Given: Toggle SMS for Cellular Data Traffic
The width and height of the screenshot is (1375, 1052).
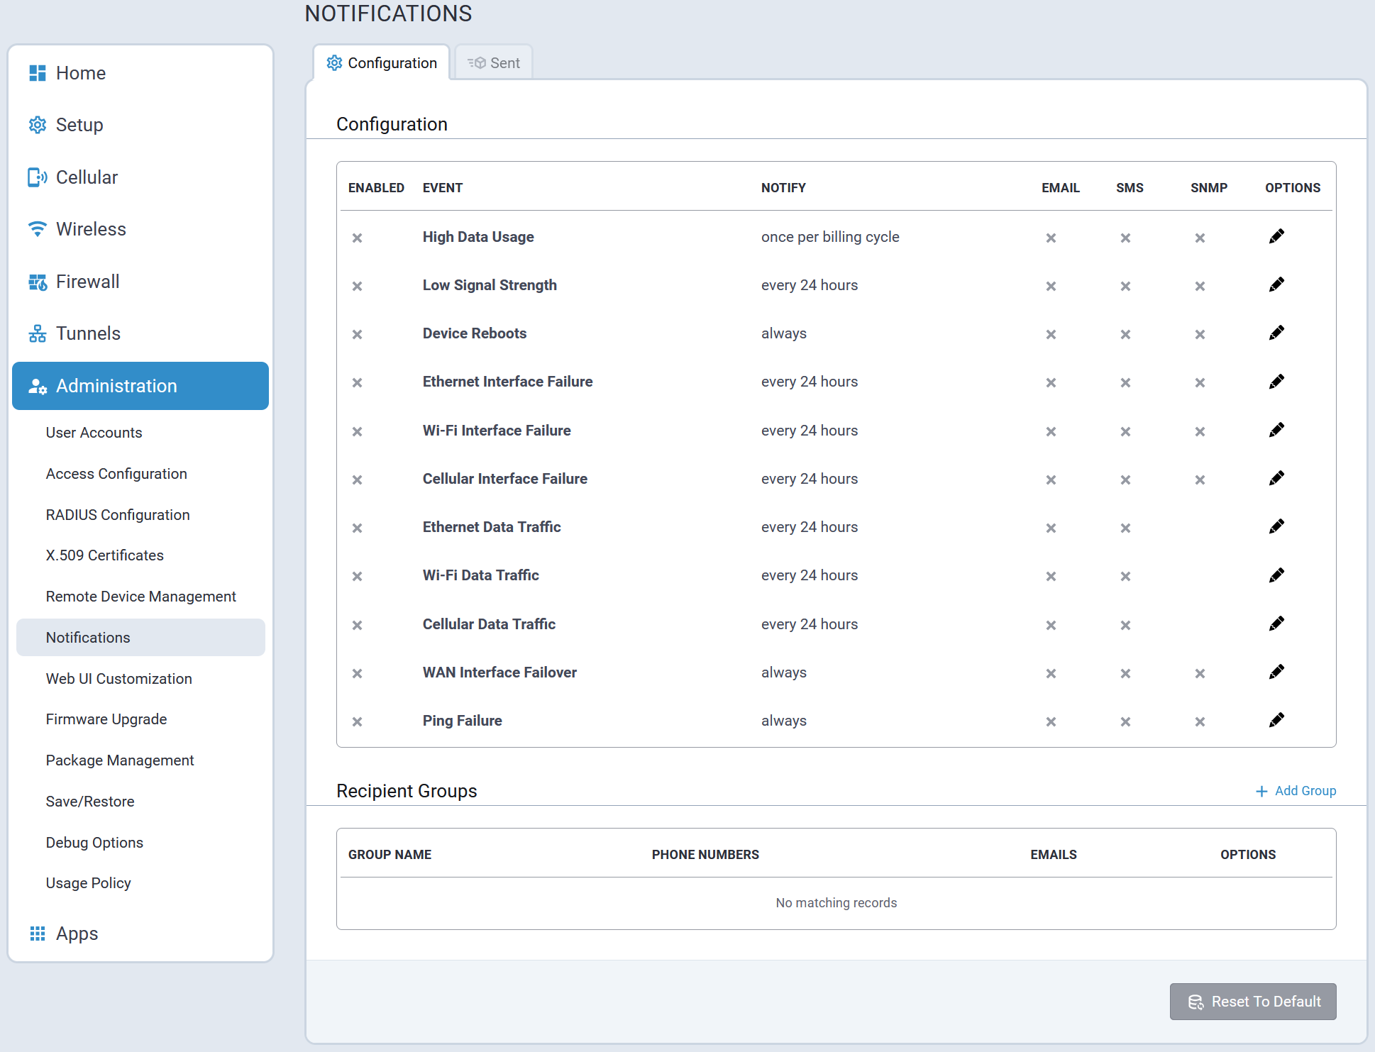Looking at the screenshot, I should pyautogui.click(x=1125, y=625).
